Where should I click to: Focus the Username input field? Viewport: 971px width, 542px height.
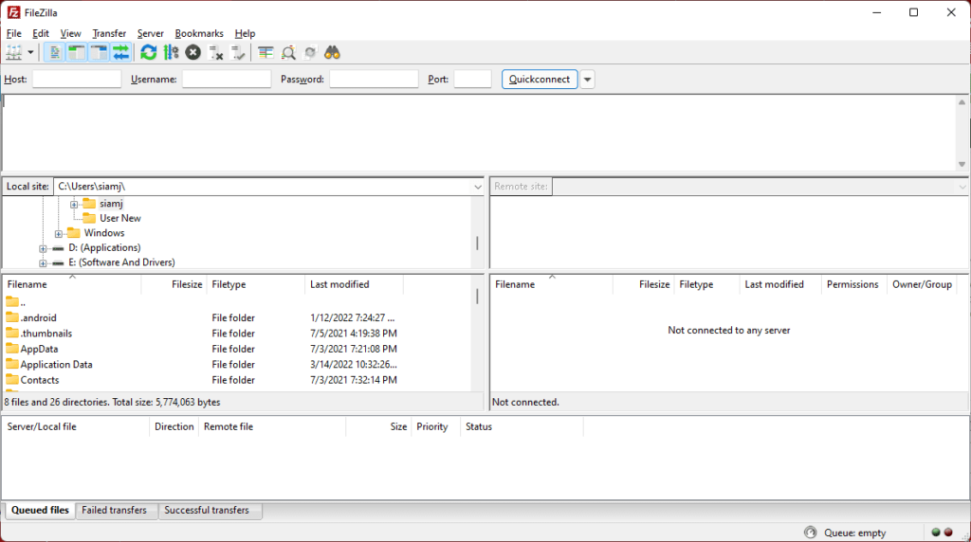227,80
